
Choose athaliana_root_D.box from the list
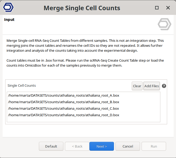(x=64, y=115)
